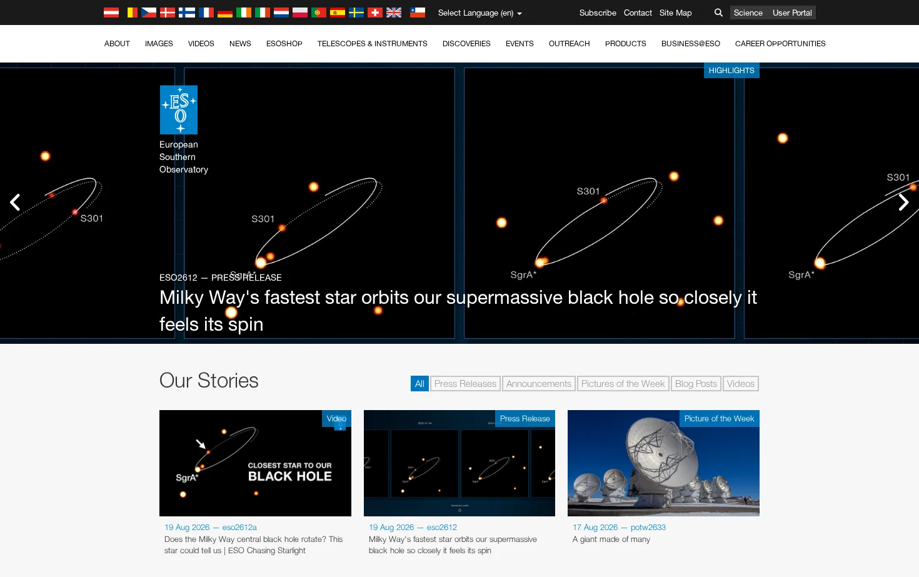This screenshot has width=919, height=577.
Task: Select the Austria flag icon
Action: click(111, 13)
